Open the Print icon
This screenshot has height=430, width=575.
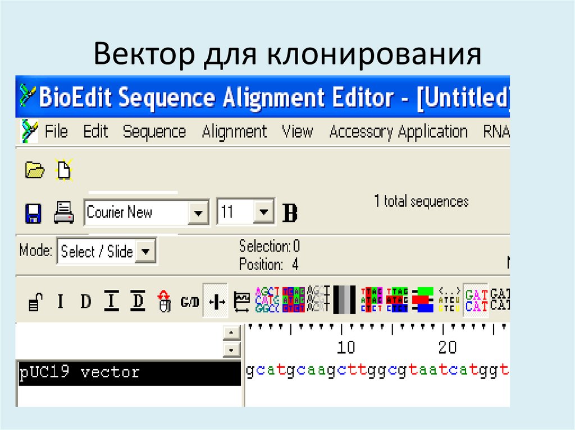point(63,212)
